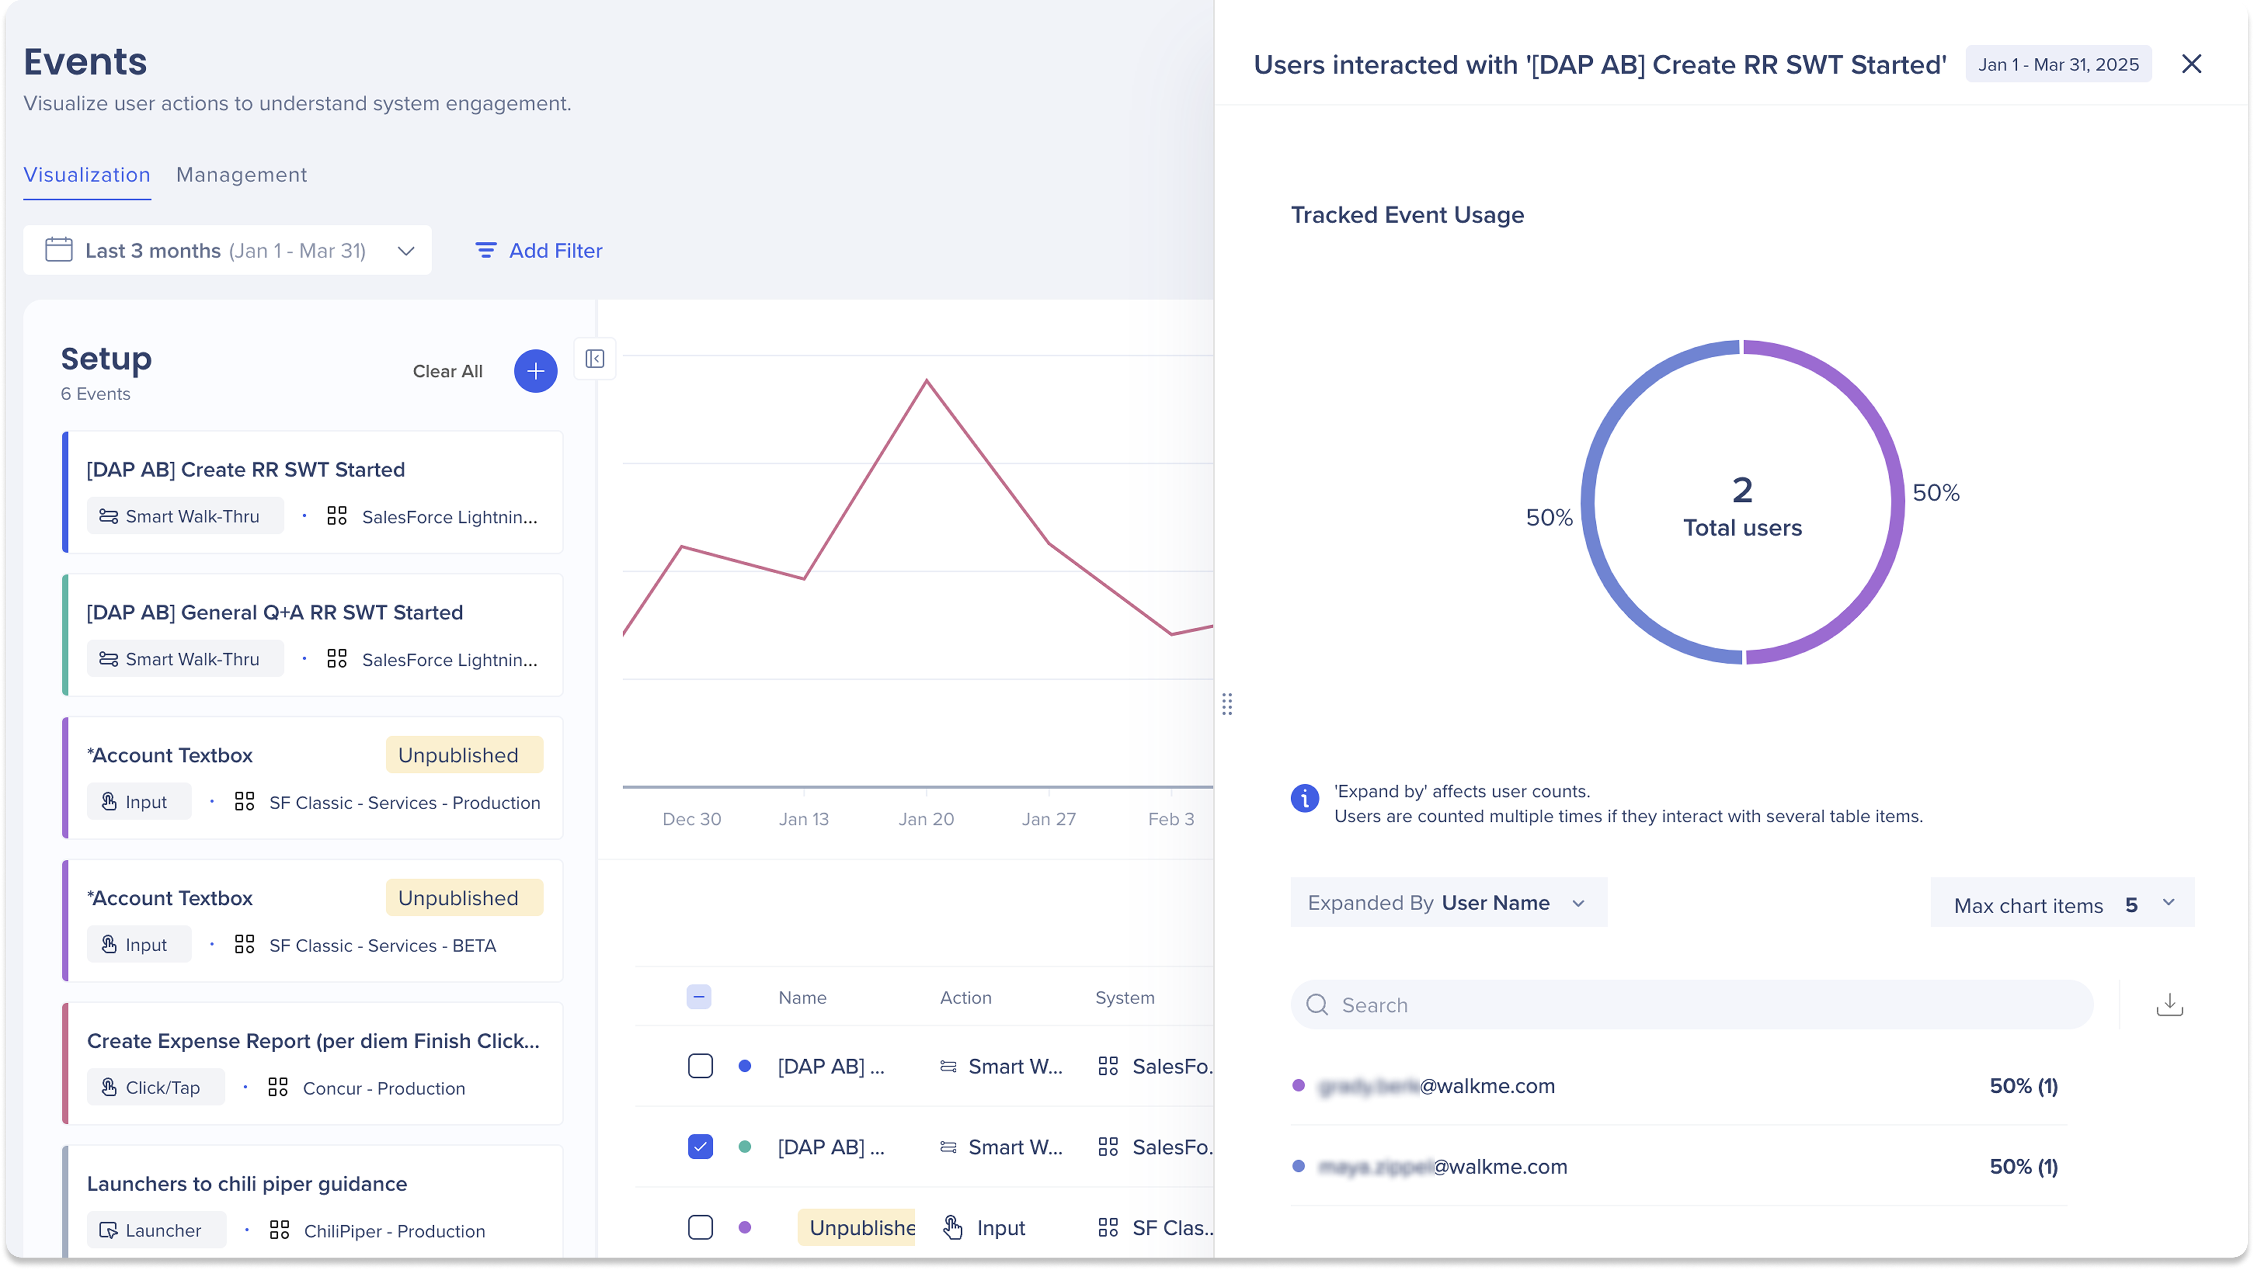Check the first [DAP AB] table row checkbox
The height and width of the screenshot is (1270, 2254).
click(700, 1066)
